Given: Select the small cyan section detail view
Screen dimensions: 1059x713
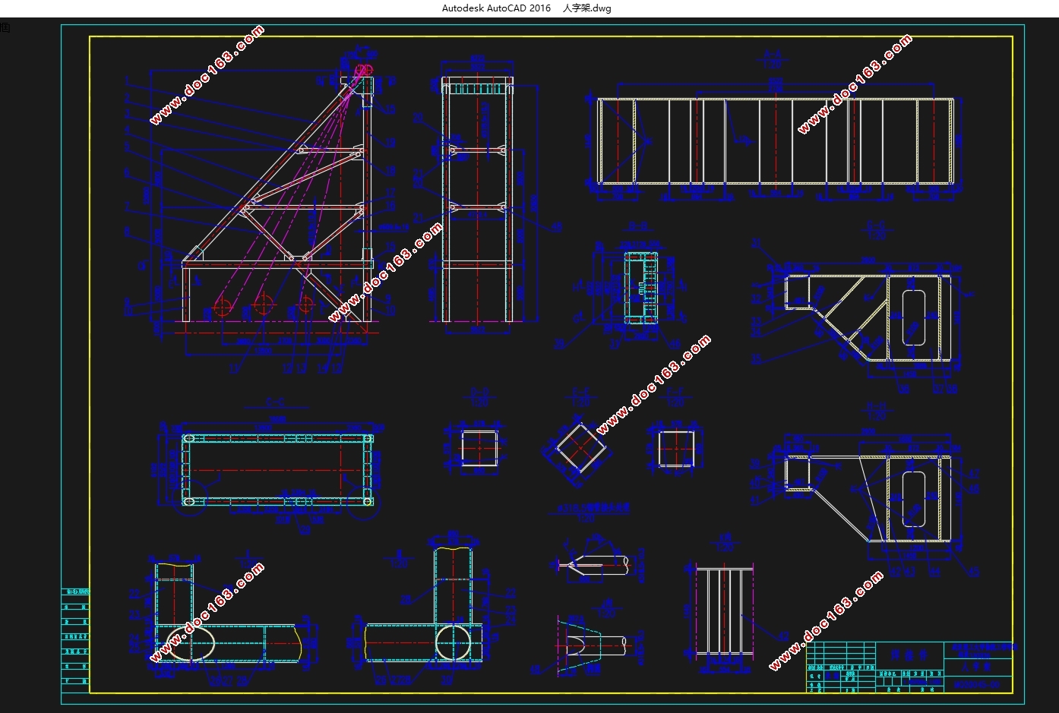Looking at the screenshot, I should [640, 288].
